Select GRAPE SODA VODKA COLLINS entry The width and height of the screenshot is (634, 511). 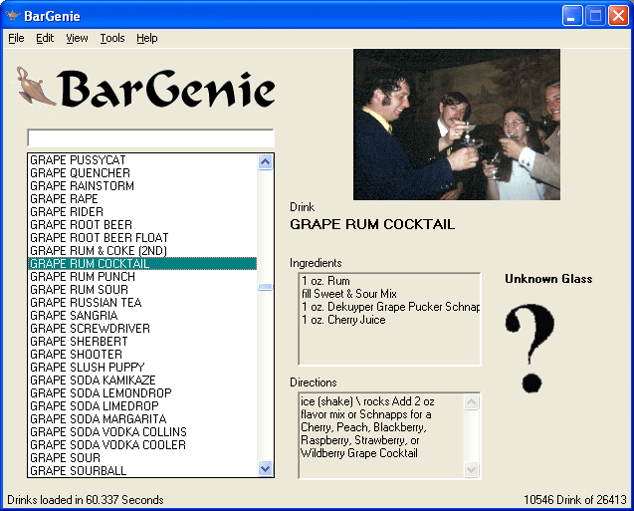pos(142,432)
